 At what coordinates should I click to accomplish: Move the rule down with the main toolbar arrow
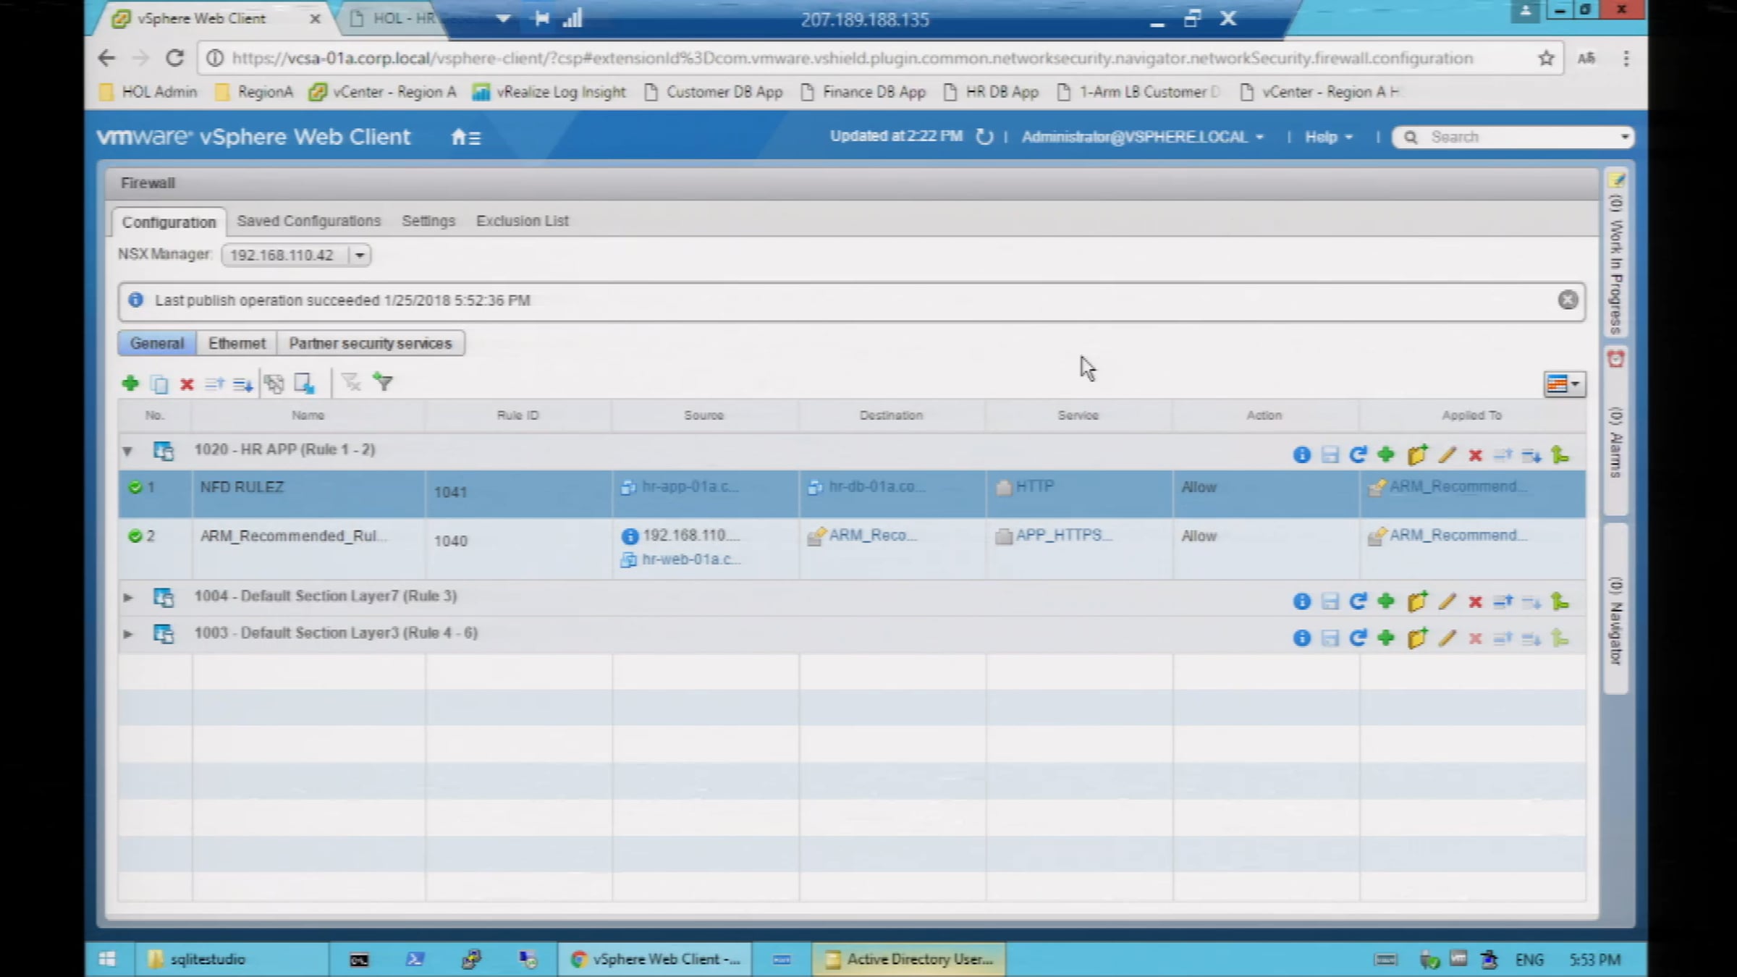242,384
